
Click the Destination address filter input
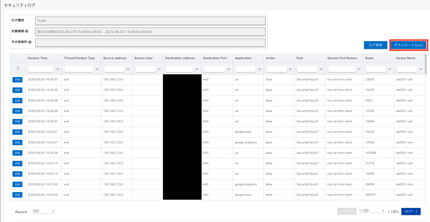179,69
